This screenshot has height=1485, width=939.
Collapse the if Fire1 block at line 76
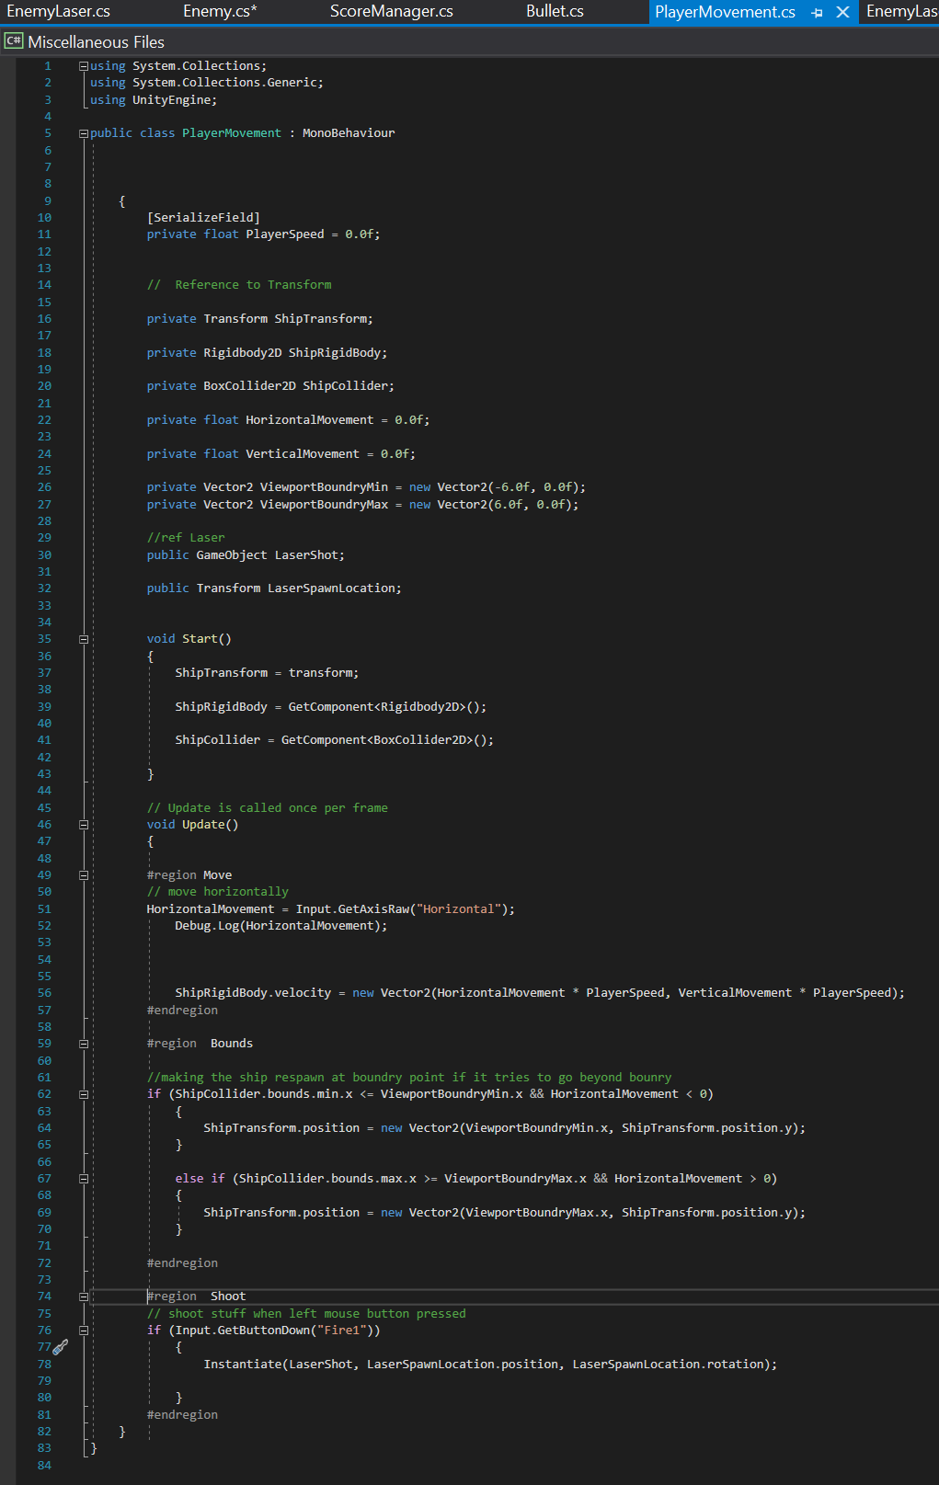tap(84, 1331)
